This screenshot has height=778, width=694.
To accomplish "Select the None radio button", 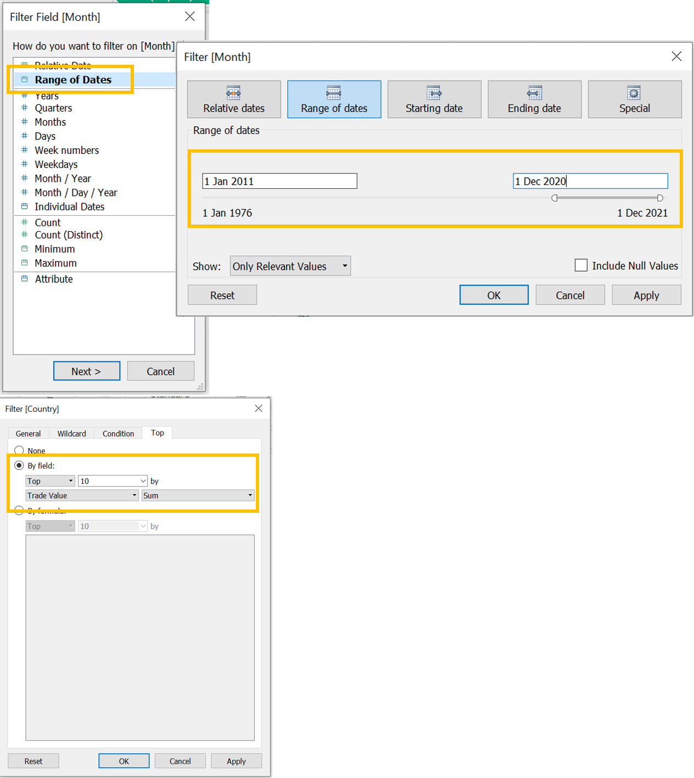I will click(x=19, y=450).
